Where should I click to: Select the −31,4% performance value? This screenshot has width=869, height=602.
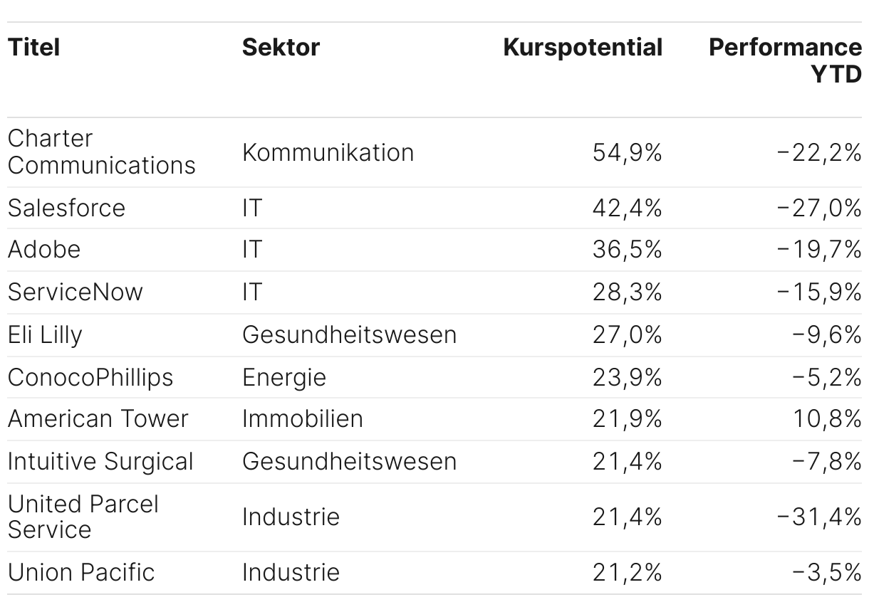pyautogui.click(x=819, y=517)
